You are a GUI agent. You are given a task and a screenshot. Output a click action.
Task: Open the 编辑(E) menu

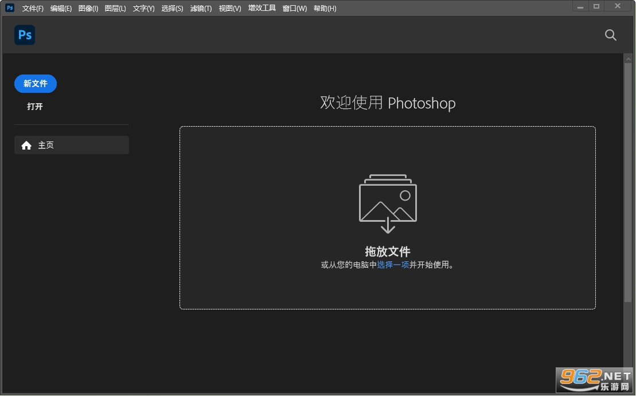click(x=61, y=9)
